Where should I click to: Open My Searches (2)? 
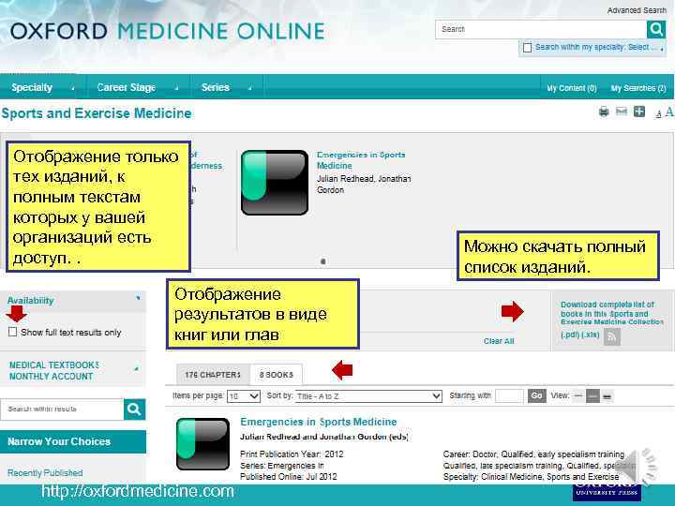[x=638, y=88]
